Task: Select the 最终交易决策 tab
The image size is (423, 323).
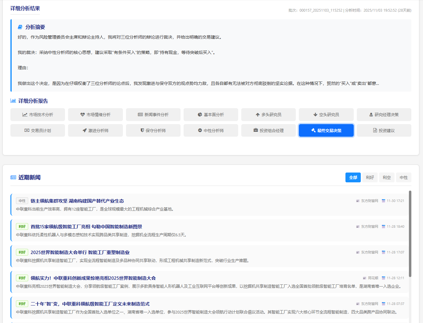Action: 326,131
